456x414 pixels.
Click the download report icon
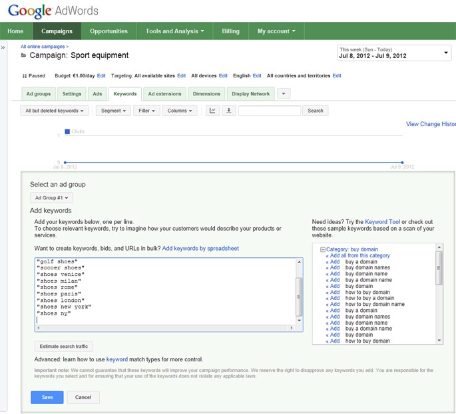229,111
